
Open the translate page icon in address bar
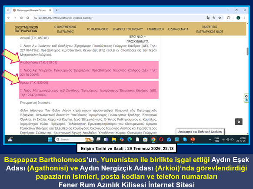click(x=208, y=18)
